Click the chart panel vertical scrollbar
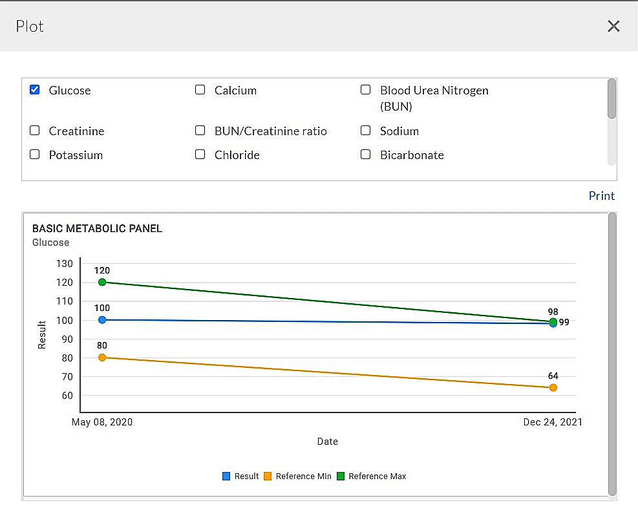The height and width of the screenshot is (514, 638). (612, 352)
